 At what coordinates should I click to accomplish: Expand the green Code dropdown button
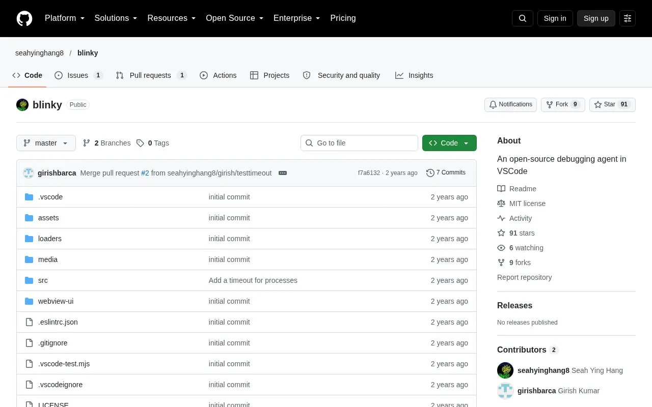pos(449,143)
